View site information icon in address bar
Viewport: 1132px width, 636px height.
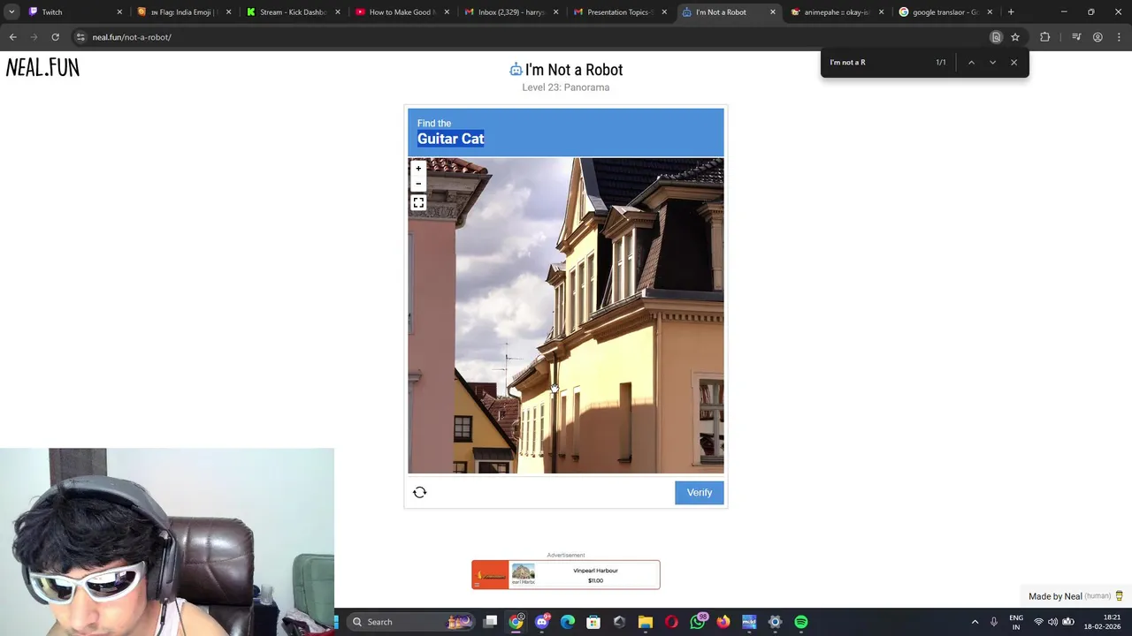[80, 37]
